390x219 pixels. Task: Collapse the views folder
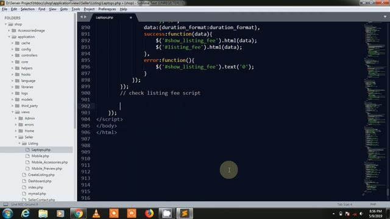point(12,112)
